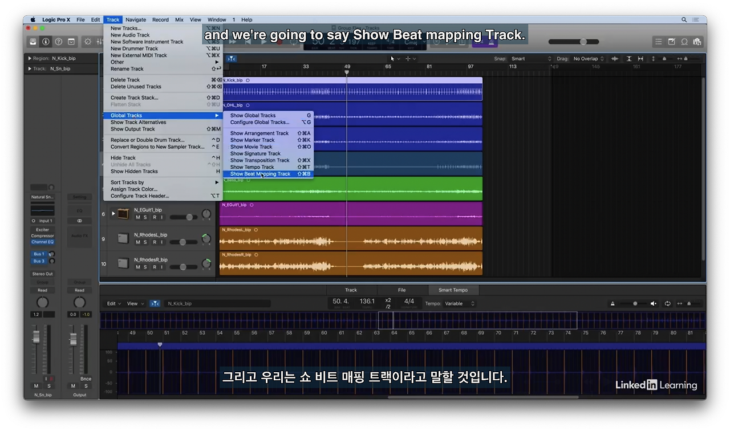
Task: Click the editor cycle playback icon
Action: coord(667,304)
